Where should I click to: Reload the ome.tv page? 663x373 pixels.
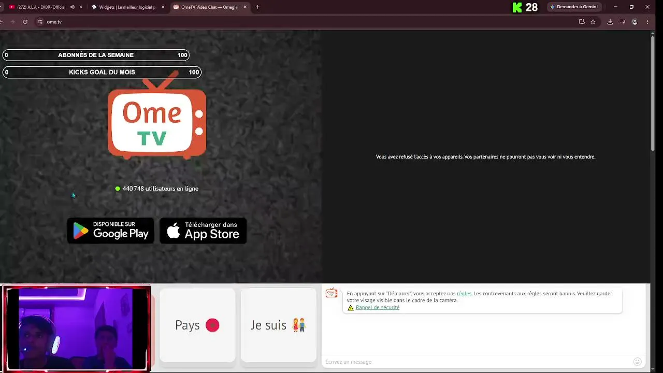click(25, 22)
